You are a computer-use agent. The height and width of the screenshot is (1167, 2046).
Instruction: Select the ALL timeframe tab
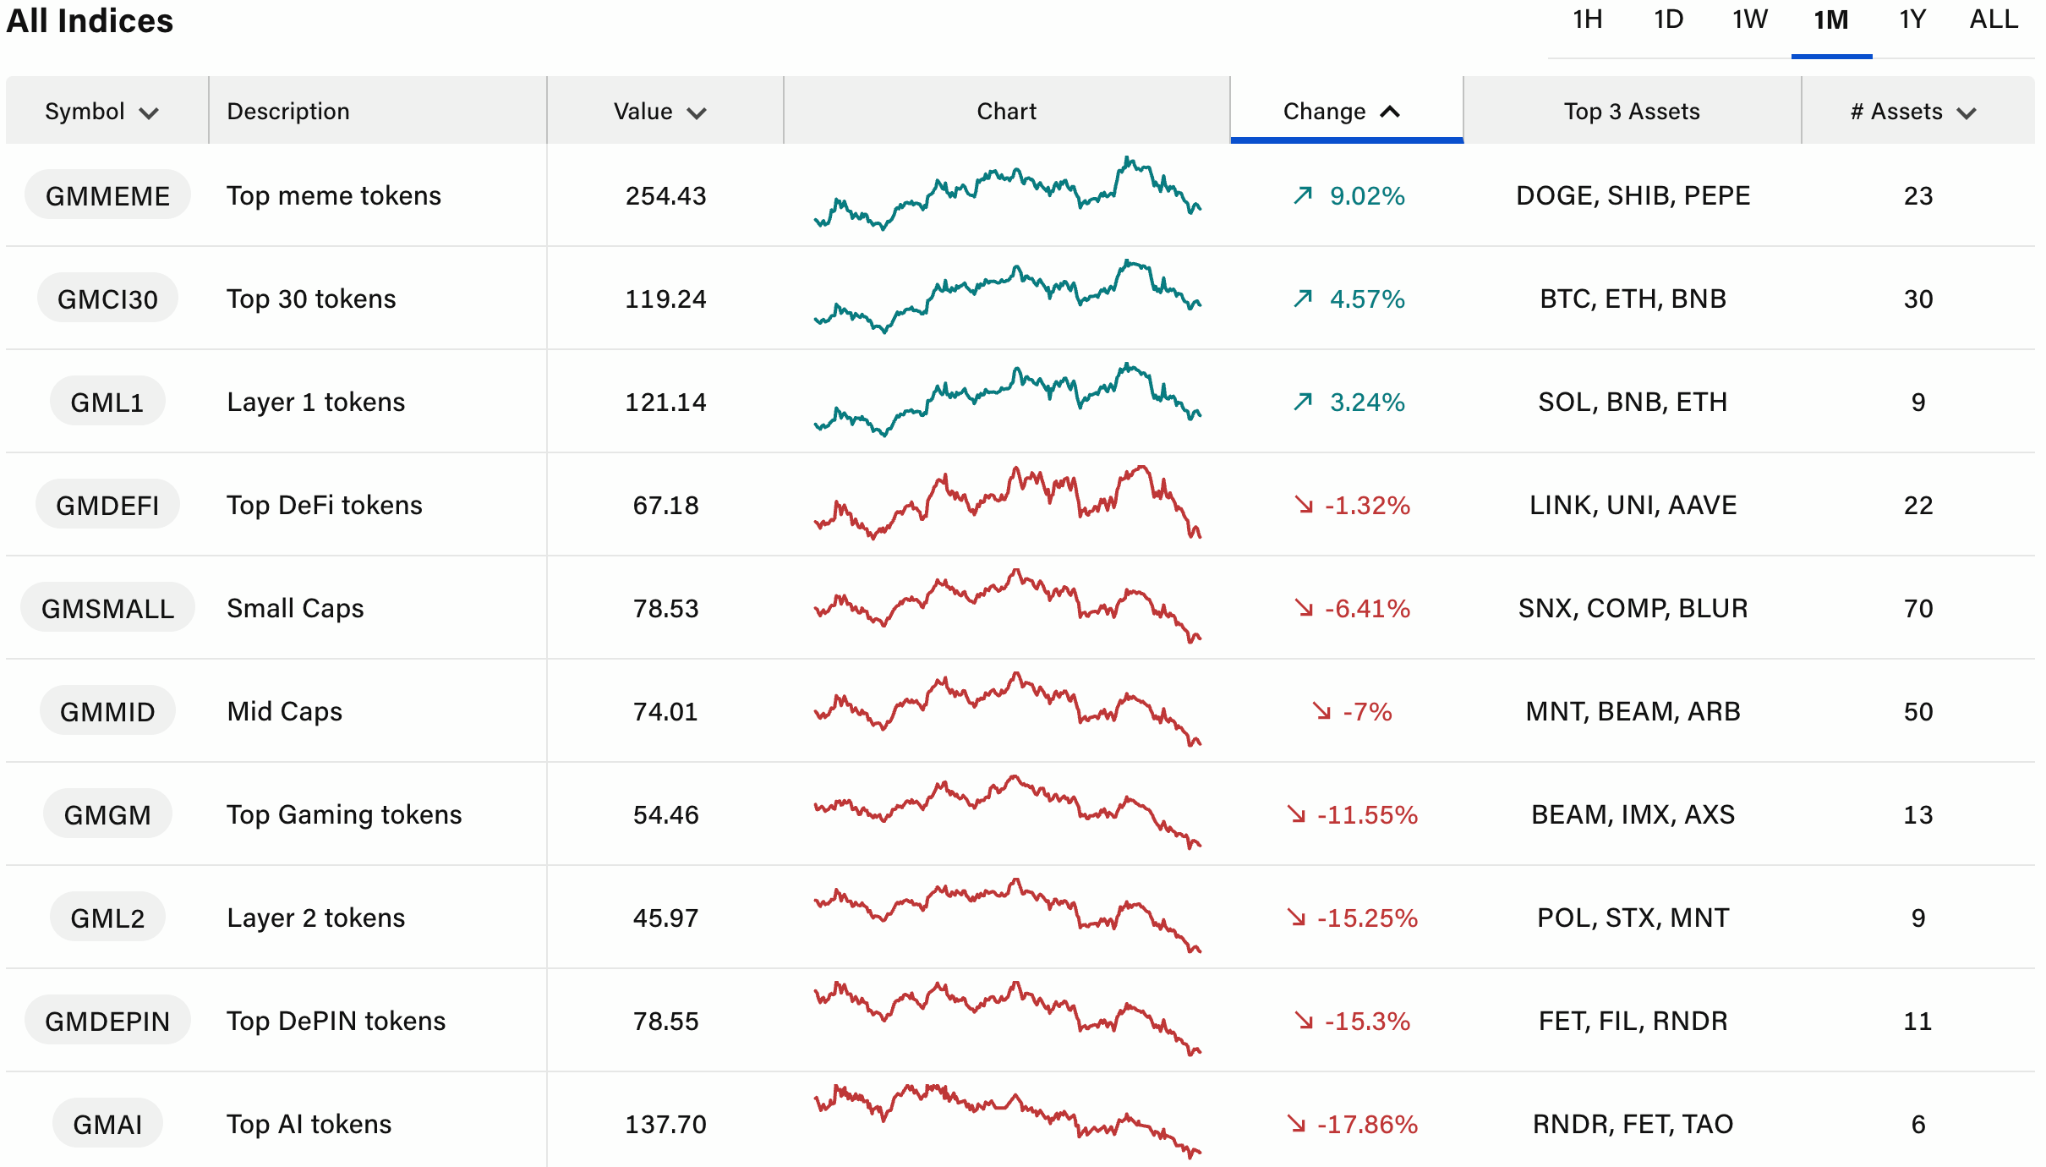(x=1994, y=20)
